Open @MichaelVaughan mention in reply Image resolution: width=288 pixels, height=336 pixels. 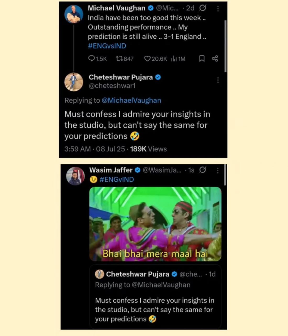tap(131, 101)
